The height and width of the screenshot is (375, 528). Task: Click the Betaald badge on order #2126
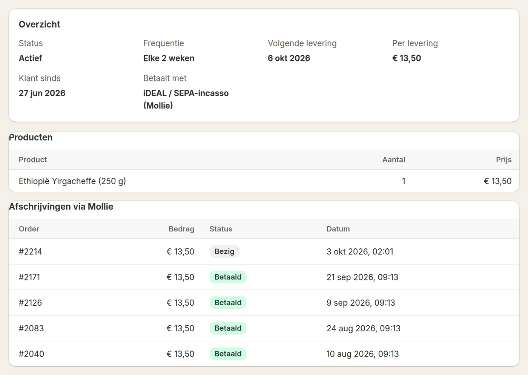[228, 303]
